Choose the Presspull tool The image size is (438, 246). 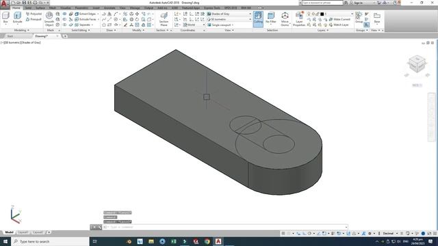(x=34, y=19)
